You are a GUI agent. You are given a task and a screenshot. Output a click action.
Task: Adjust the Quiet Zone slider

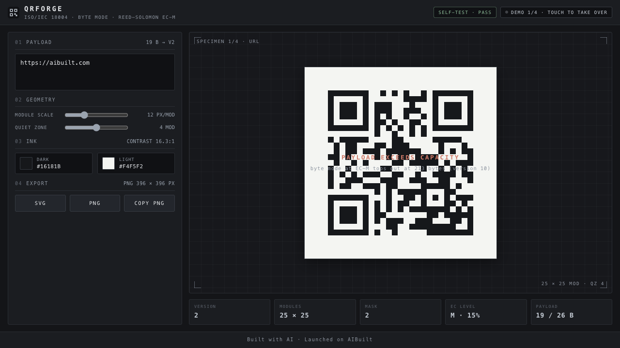(96, 128)
